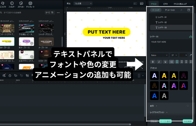Toggle underline formatting
196x126 pixels.
pos(165,62)
